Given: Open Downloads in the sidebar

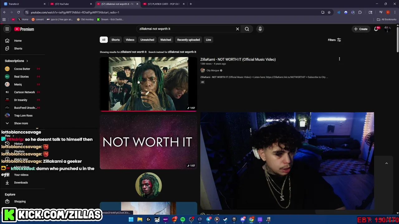Looking at the screenshot, I should (21, 183).
